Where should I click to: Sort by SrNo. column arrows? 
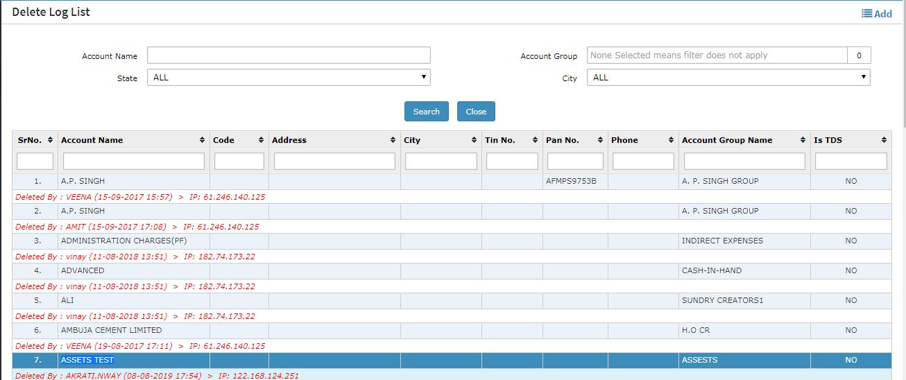pos(50,140)
